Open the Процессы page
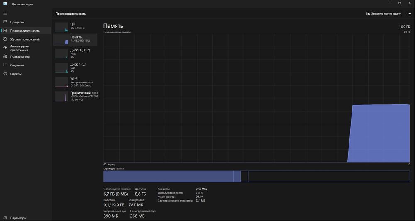The image size is (415, 221). point(26,22)
